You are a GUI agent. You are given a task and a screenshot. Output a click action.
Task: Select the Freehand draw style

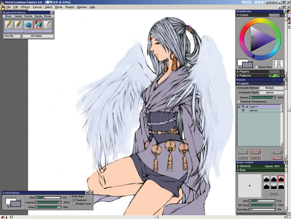coord(74,200)
